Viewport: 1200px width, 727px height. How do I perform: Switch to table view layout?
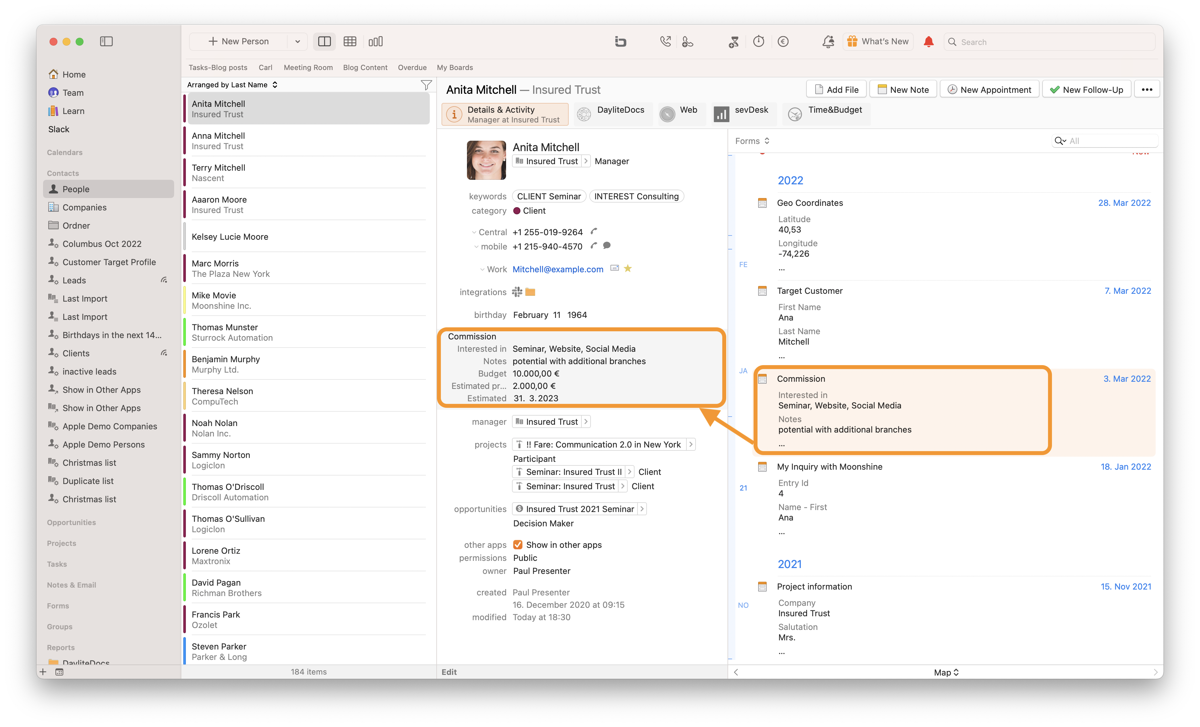point(350,41)
